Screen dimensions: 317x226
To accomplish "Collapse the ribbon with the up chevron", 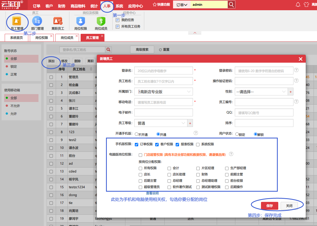I will coord(195,33).
